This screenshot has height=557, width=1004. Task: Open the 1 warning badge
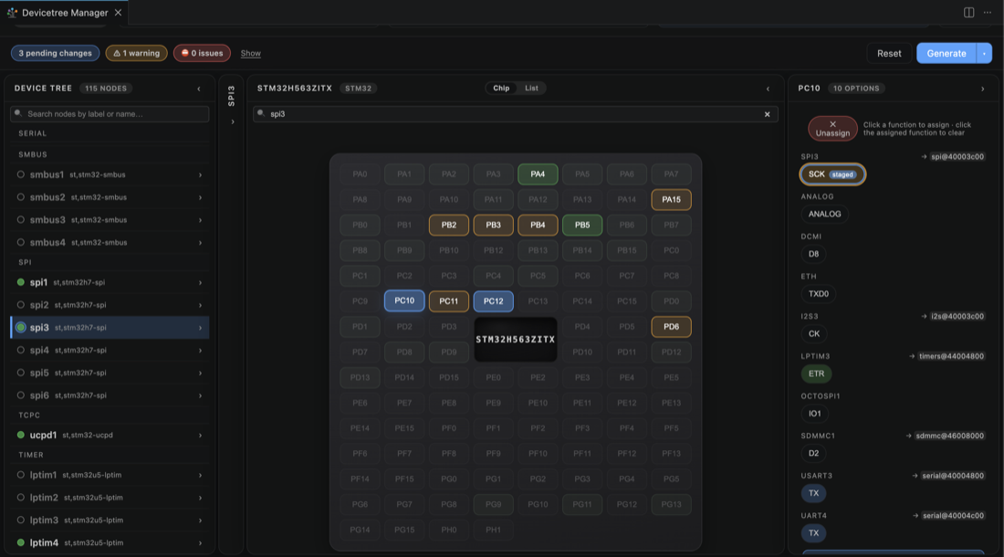(x=136, y=53)
